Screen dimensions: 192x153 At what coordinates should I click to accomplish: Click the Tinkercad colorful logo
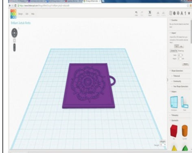[13, 14]
